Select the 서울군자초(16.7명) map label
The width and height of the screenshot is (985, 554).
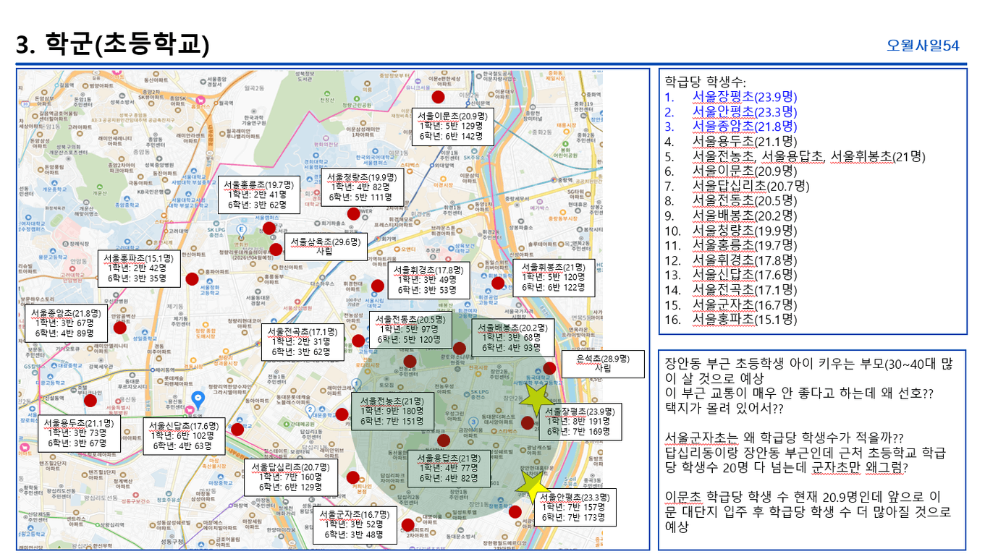tap(355, 526)
